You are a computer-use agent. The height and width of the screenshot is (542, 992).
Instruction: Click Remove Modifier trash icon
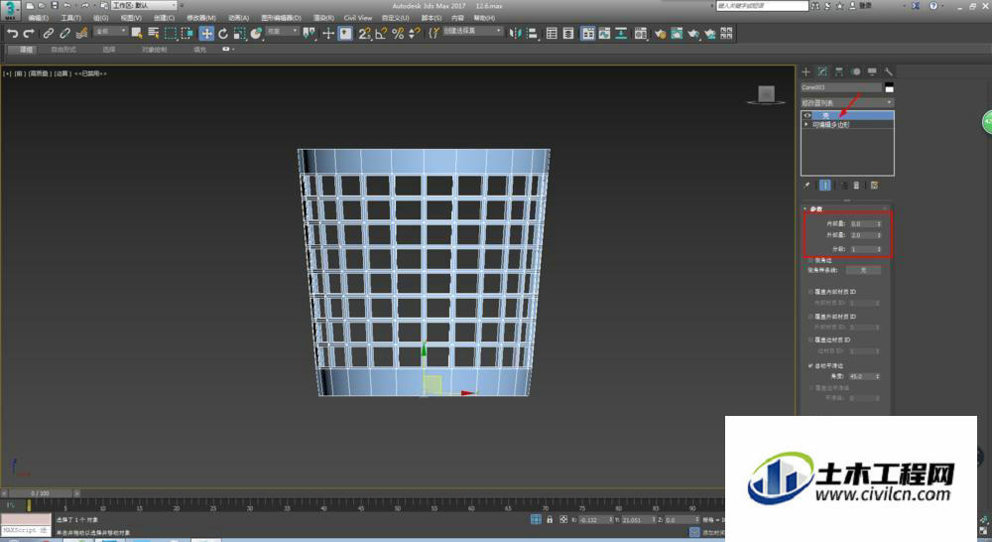[x=857, y=186]
